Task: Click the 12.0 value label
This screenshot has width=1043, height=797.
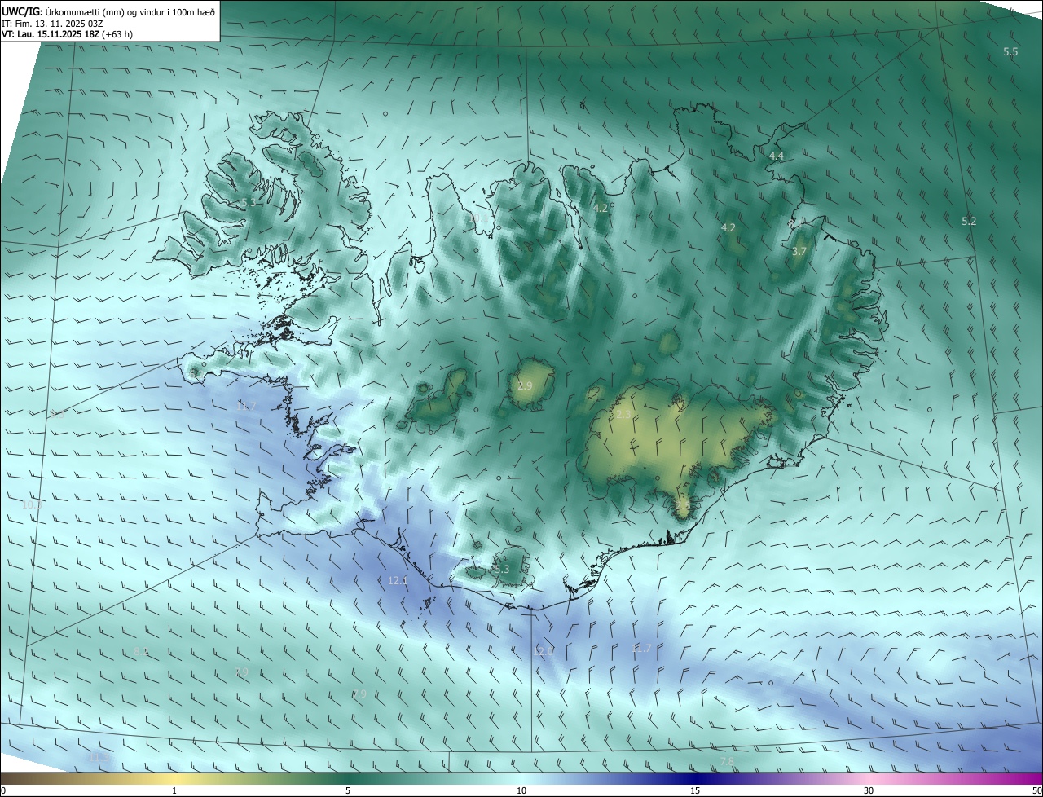Action: click(544, 651)
